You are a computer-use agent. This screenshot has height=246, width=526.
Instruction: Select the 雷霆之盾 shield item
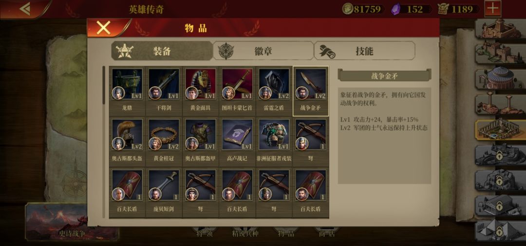[274, 91]
